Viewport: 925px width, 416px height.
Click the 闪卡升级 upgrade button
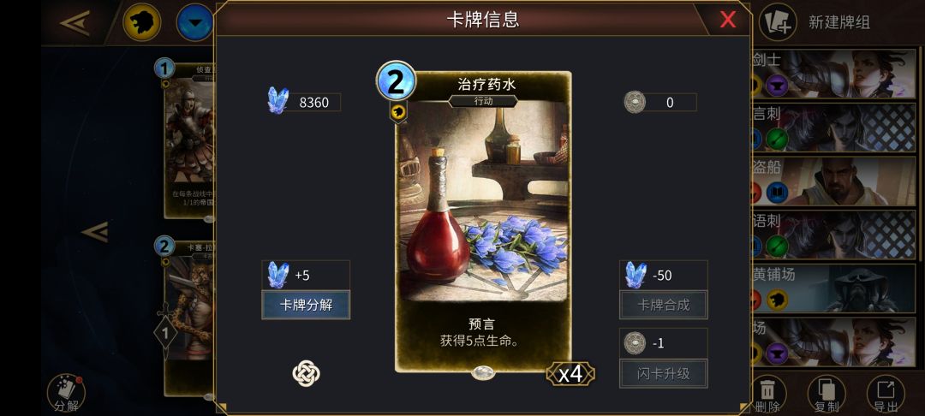pos(664,373)
